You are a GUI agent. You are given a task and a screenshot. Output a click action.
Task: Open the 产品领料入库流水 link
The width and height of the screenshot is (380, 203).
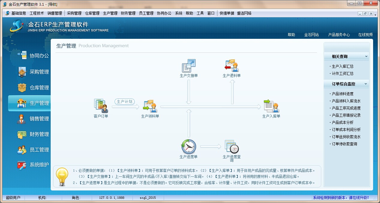point(346,101)
